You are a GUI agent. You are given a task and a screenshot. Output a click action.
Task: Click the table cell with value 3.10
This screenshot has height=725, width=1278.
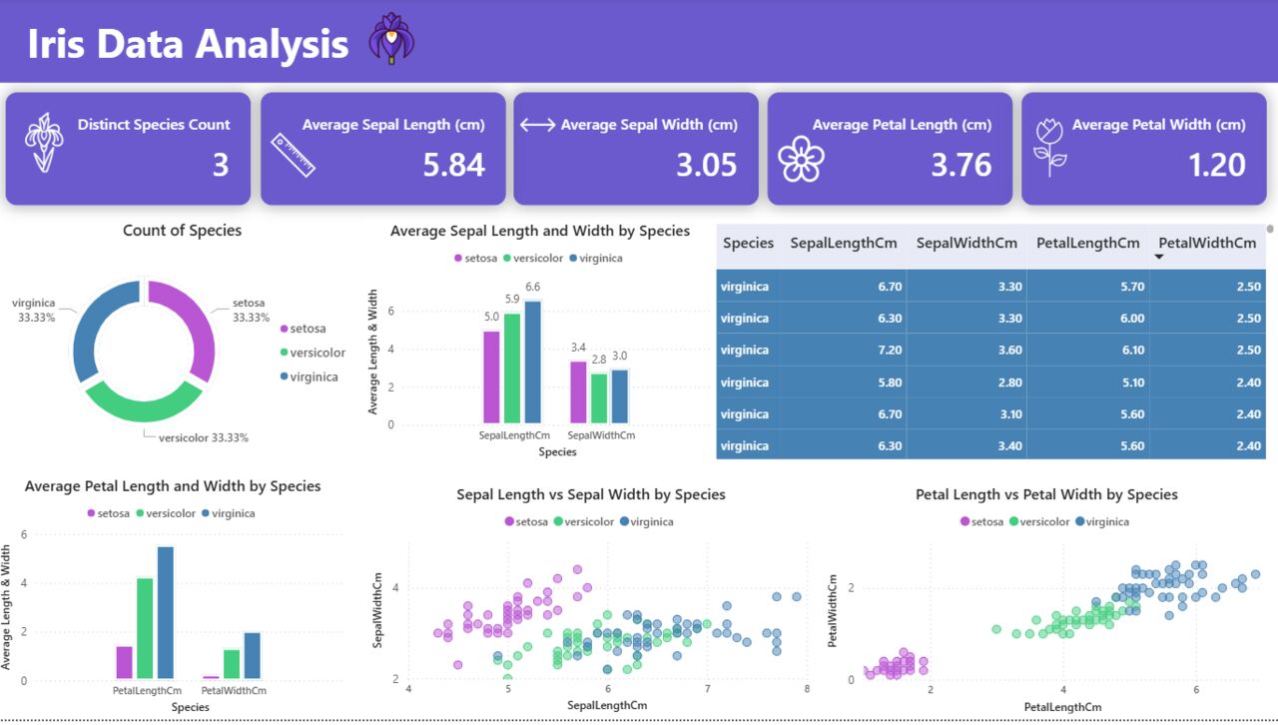pyautogui.click(x=966, y=413)
